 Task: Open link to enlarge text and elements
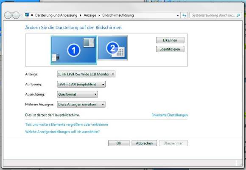click(x=67, y=125)
